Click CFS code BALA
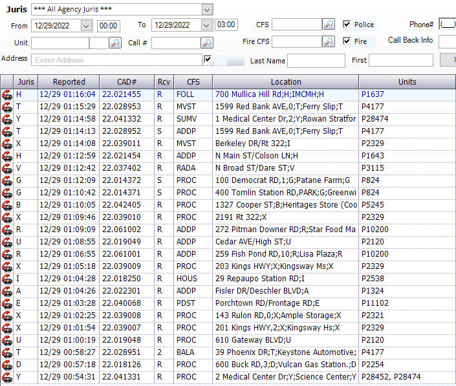 [185, 352]
